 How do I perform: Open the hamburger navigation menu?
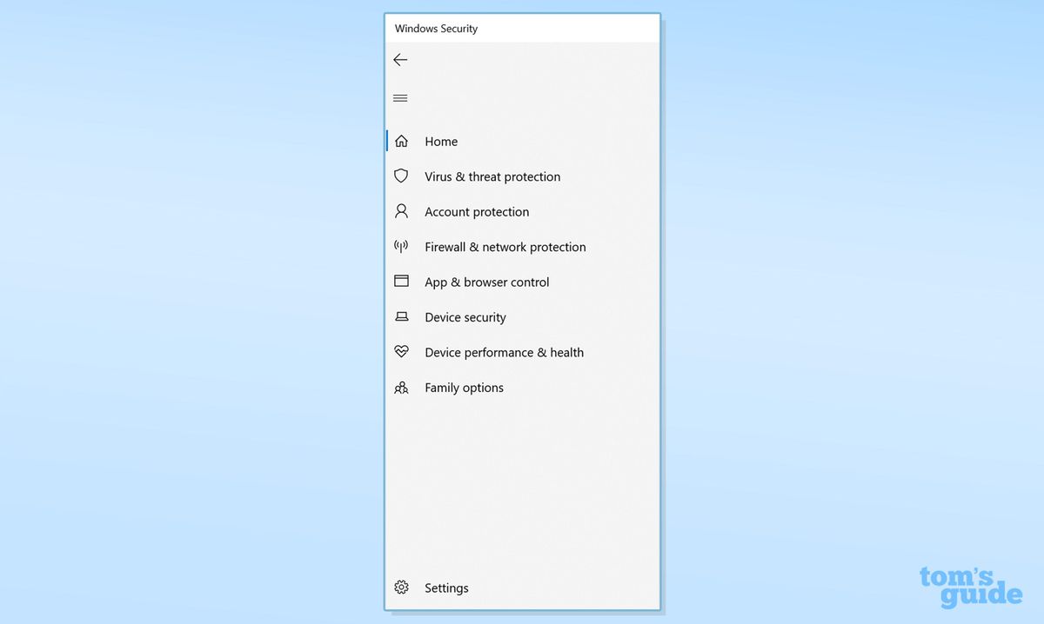400,97
